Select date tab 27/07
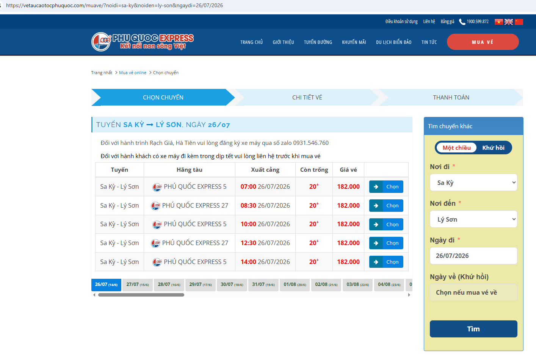The image size is (536, 362). click(x=138, y=285)
